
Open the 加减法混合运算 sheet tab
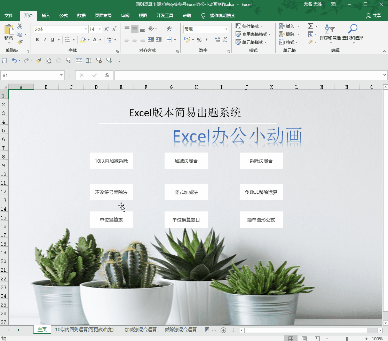141,330
